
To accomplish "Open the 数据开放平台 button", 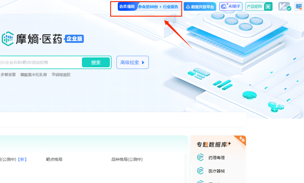I will click(200, 7).
